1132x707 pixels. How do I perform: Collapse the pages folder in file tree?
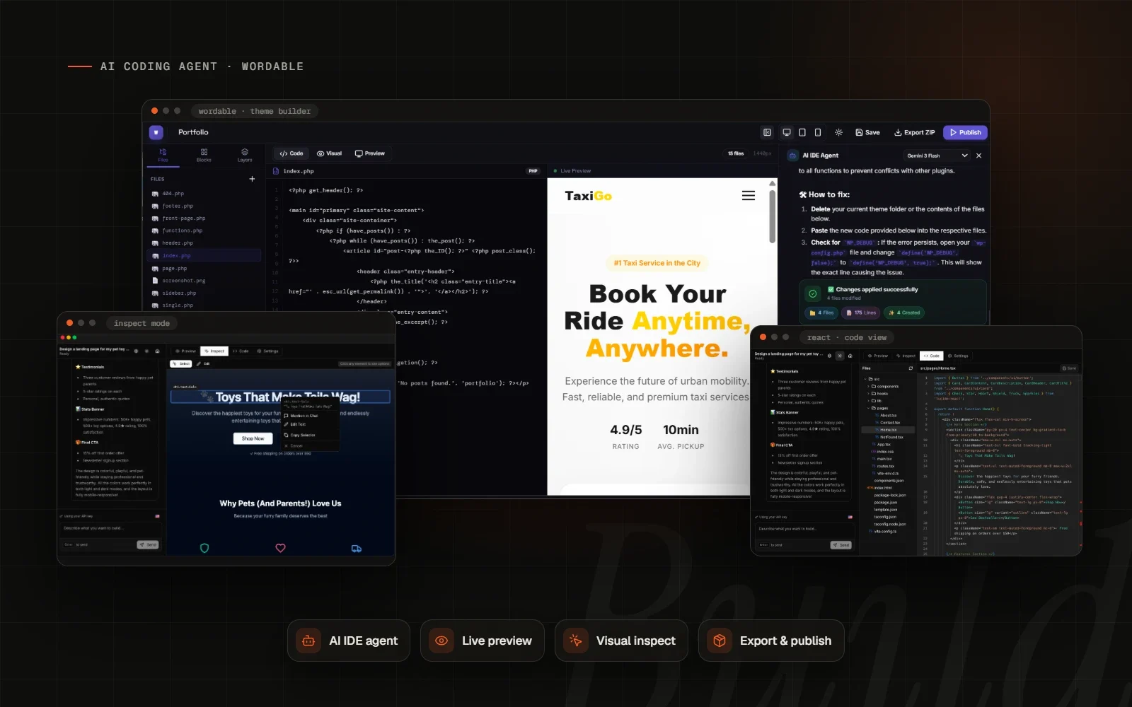(879, 408)
